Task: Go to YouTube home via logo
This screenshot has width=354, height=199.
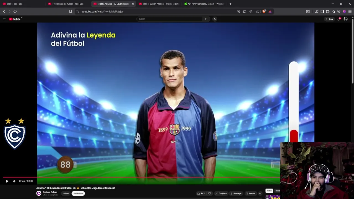Action: pos(15,19)
